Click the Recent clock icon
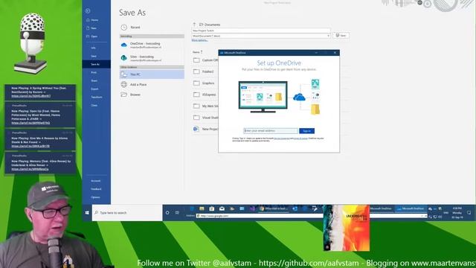This screenshot has width=476, height=268. tap(124, 28)
